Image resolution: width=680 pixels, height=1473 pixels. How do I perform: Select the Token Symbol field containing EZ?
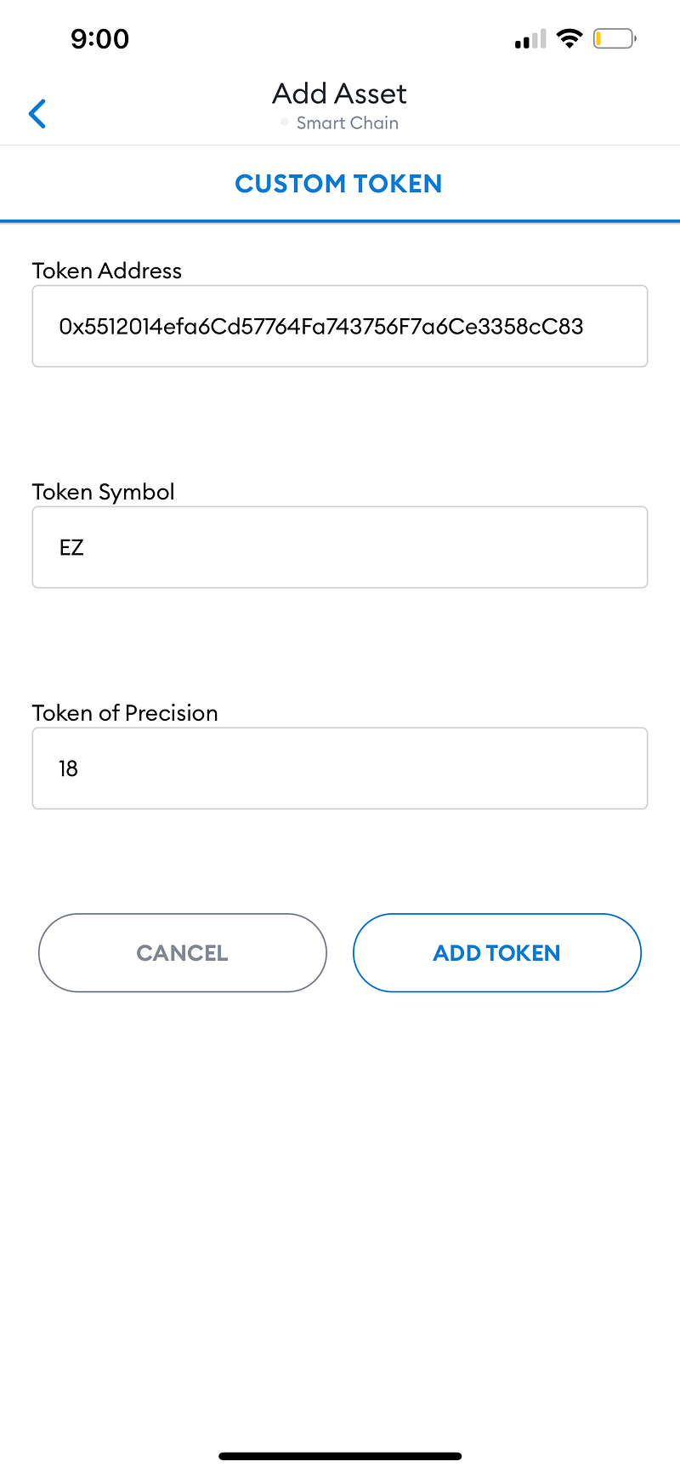(x=340, y=547)
